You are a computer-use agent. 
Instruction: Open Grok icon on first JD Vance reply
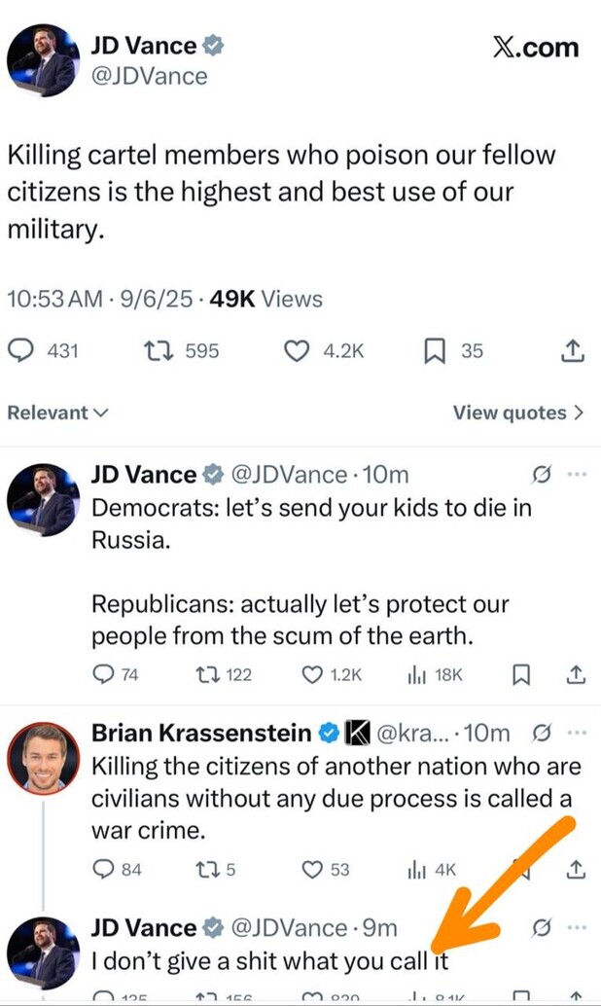point(542,475)
